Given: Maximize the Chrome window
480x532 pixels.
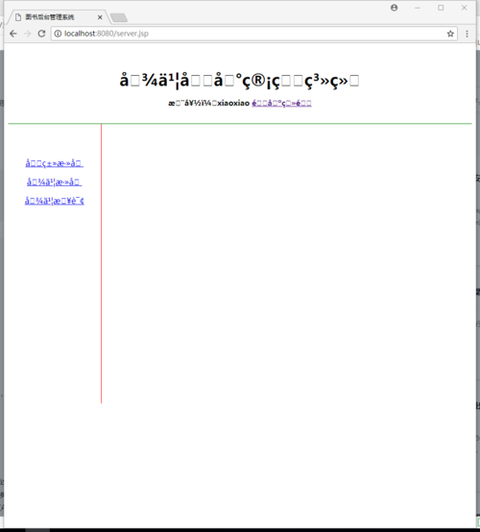Looking at the screenshot, I should [441, 8].
